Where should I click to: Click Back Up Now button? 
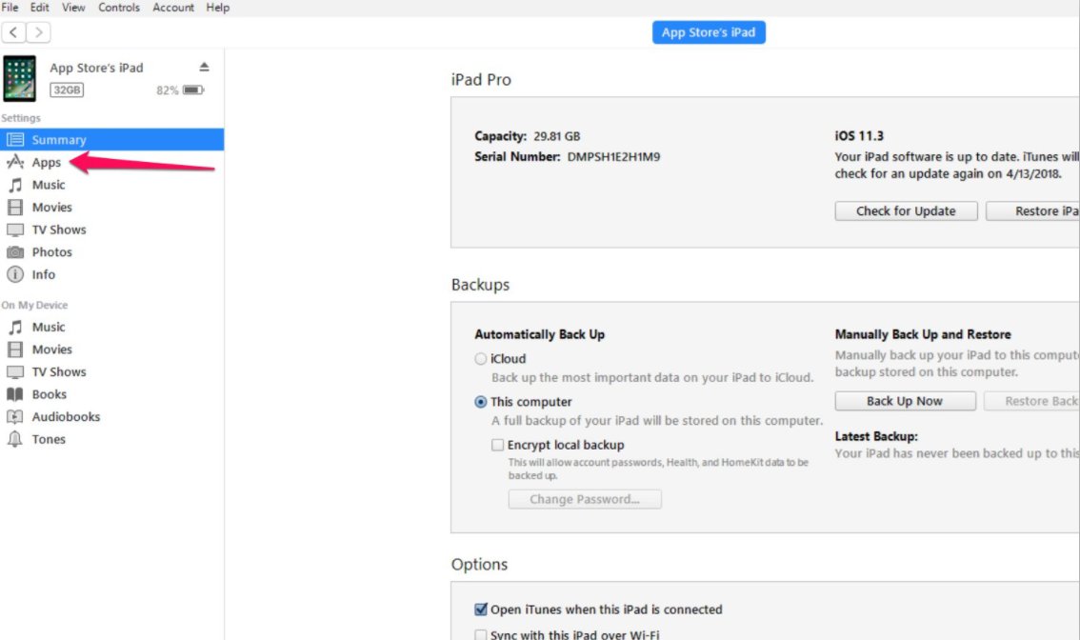click(905, 401)
